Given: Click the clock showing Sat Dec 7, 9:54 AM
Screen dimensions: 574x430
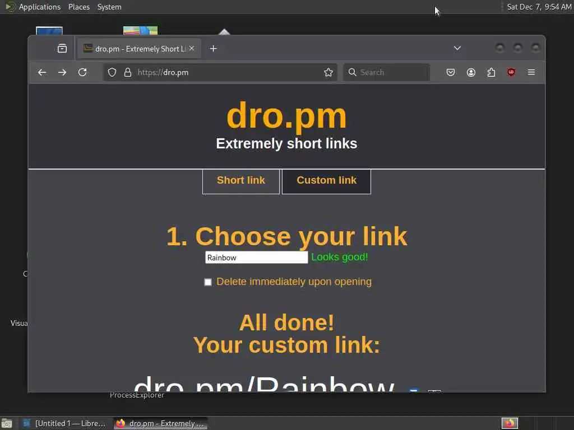Looking at the screenshot, I should 539,7.
